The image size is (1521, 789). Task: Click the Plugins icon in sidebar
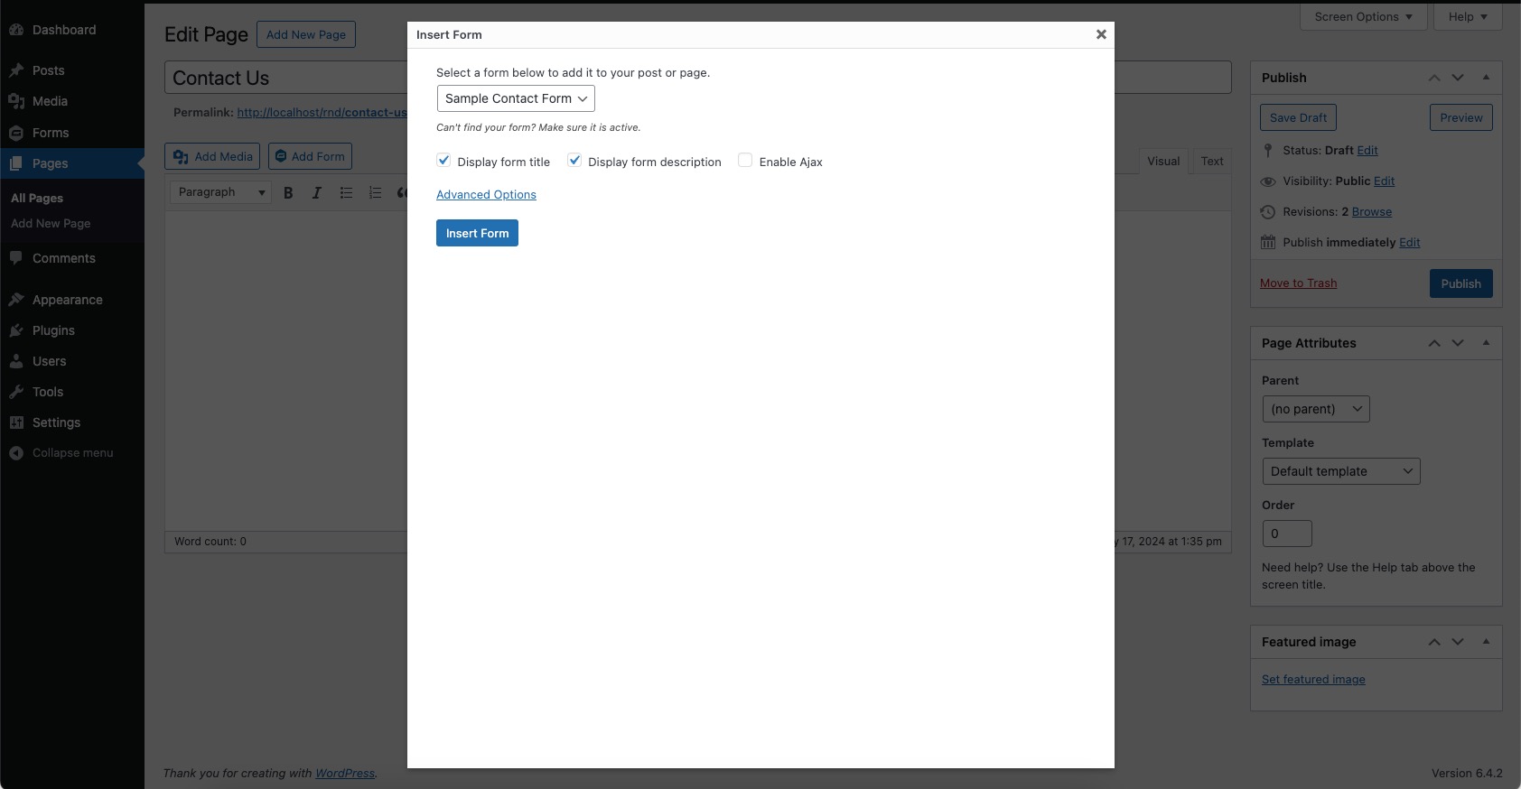[x=16, y=330]
